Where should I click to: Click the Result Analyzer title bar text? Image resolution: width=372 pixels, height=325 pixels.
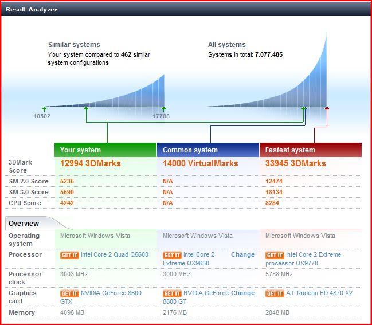32,10
